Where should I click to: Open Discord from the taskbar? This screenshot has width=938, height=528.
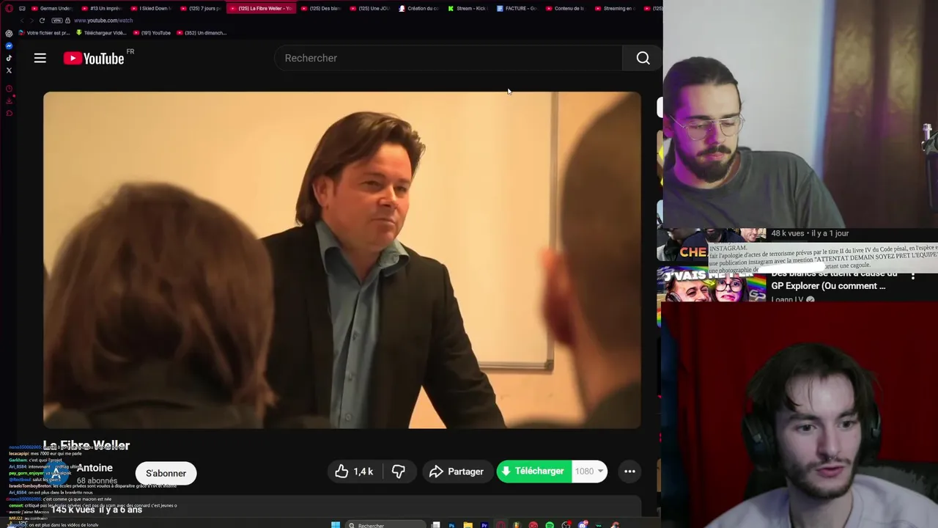582,525
